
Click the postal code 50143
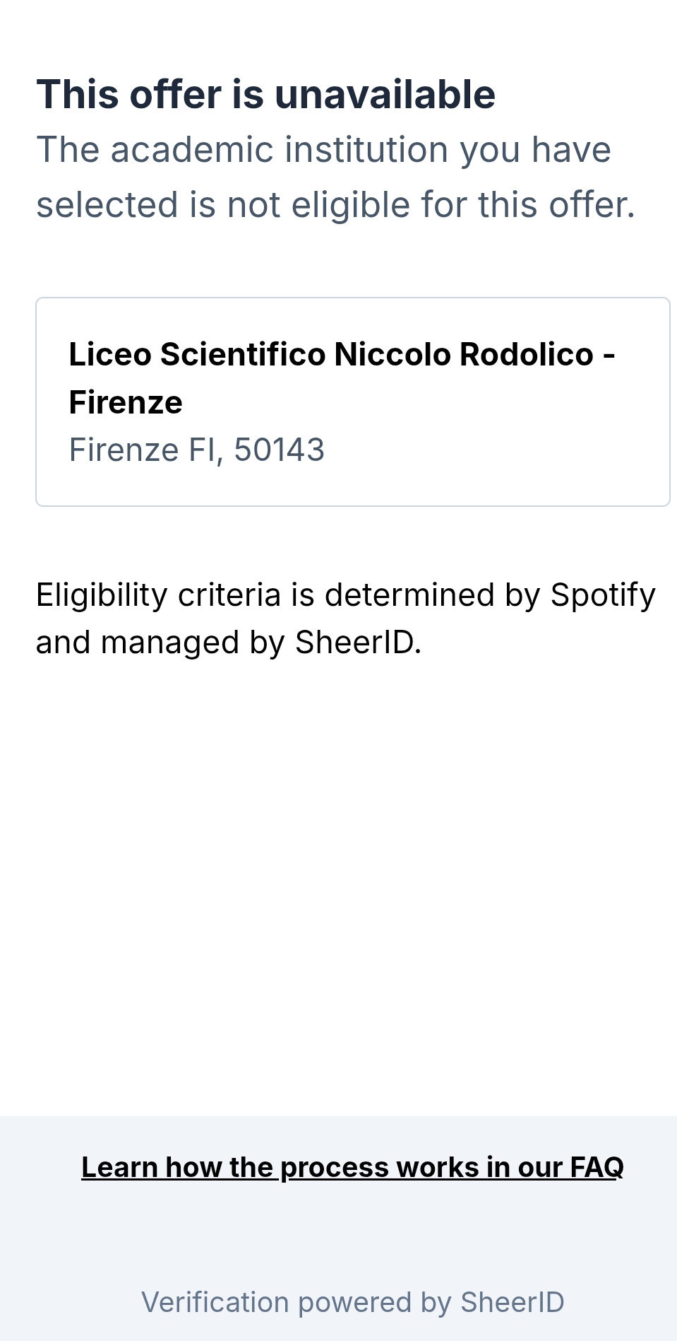point(279,450)
